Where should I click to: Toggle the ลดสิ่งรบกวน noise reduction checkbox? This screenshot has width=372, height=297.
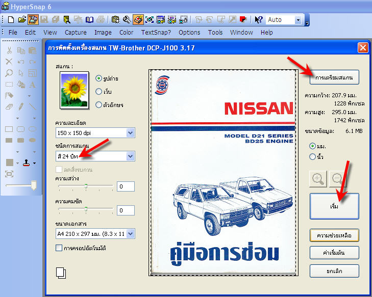(x=59, y=170)
